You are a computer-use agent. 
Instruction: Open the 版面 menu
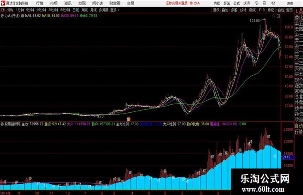tap(227, 3)
